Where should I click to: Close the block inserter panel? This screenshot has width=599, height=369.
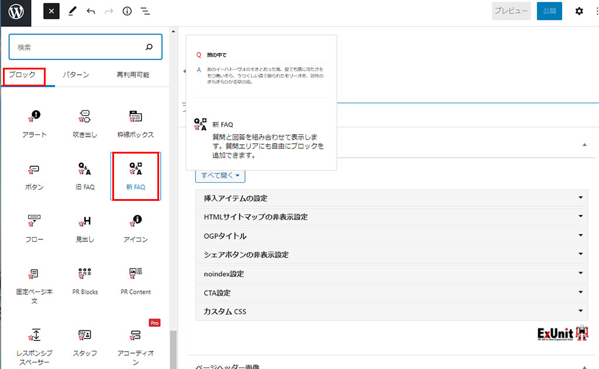tap(51, 11)
